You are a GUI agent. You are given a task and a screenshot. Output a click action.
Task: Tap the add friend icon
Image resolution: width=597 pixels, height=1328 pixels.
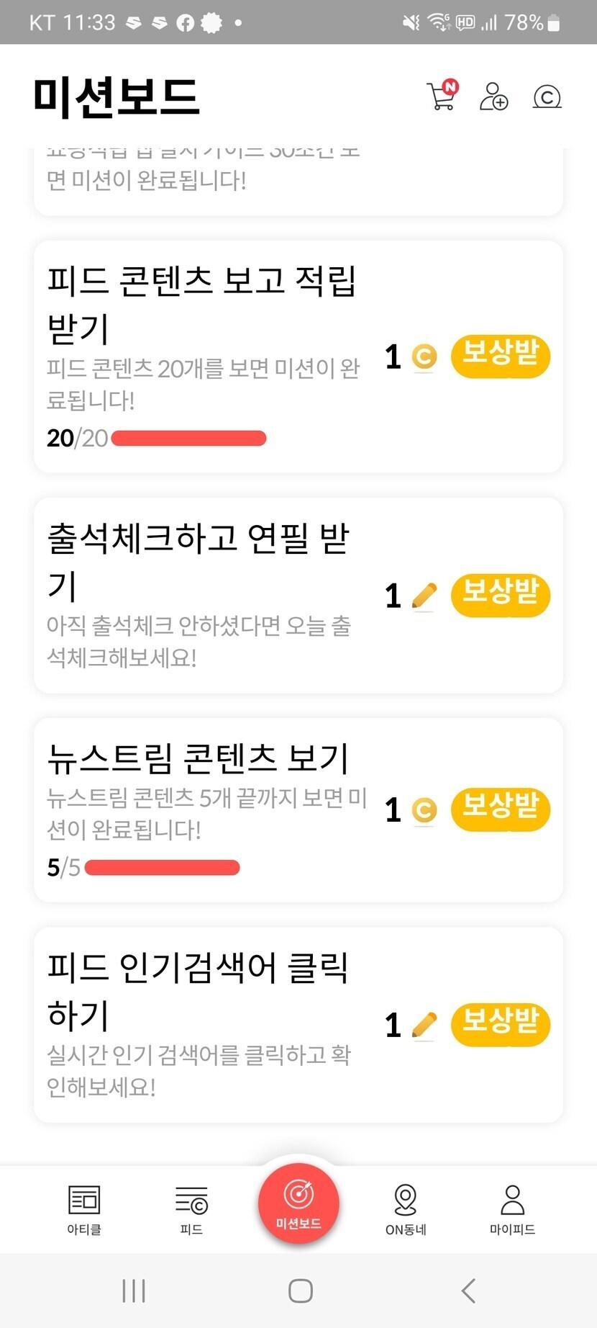(x=493, y=97)
